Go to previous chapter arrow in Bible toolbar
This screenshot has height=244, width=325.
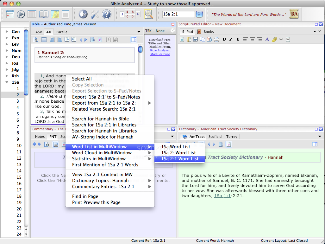tap(81, 40)
